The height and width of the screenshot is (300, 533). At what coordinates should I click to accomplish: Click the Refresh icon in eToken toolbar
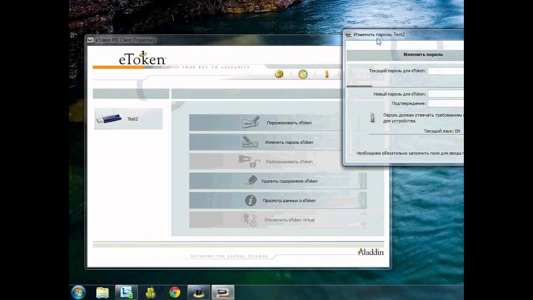pos(303,74)
